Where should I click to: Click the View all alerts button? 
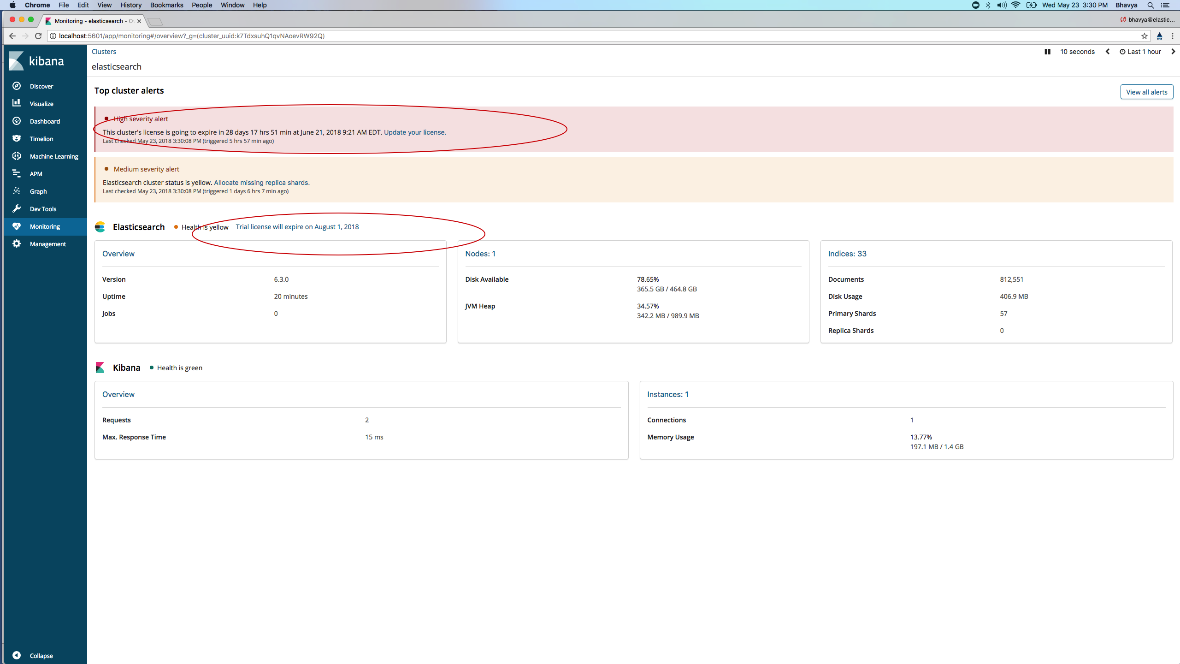point(1146,91)
